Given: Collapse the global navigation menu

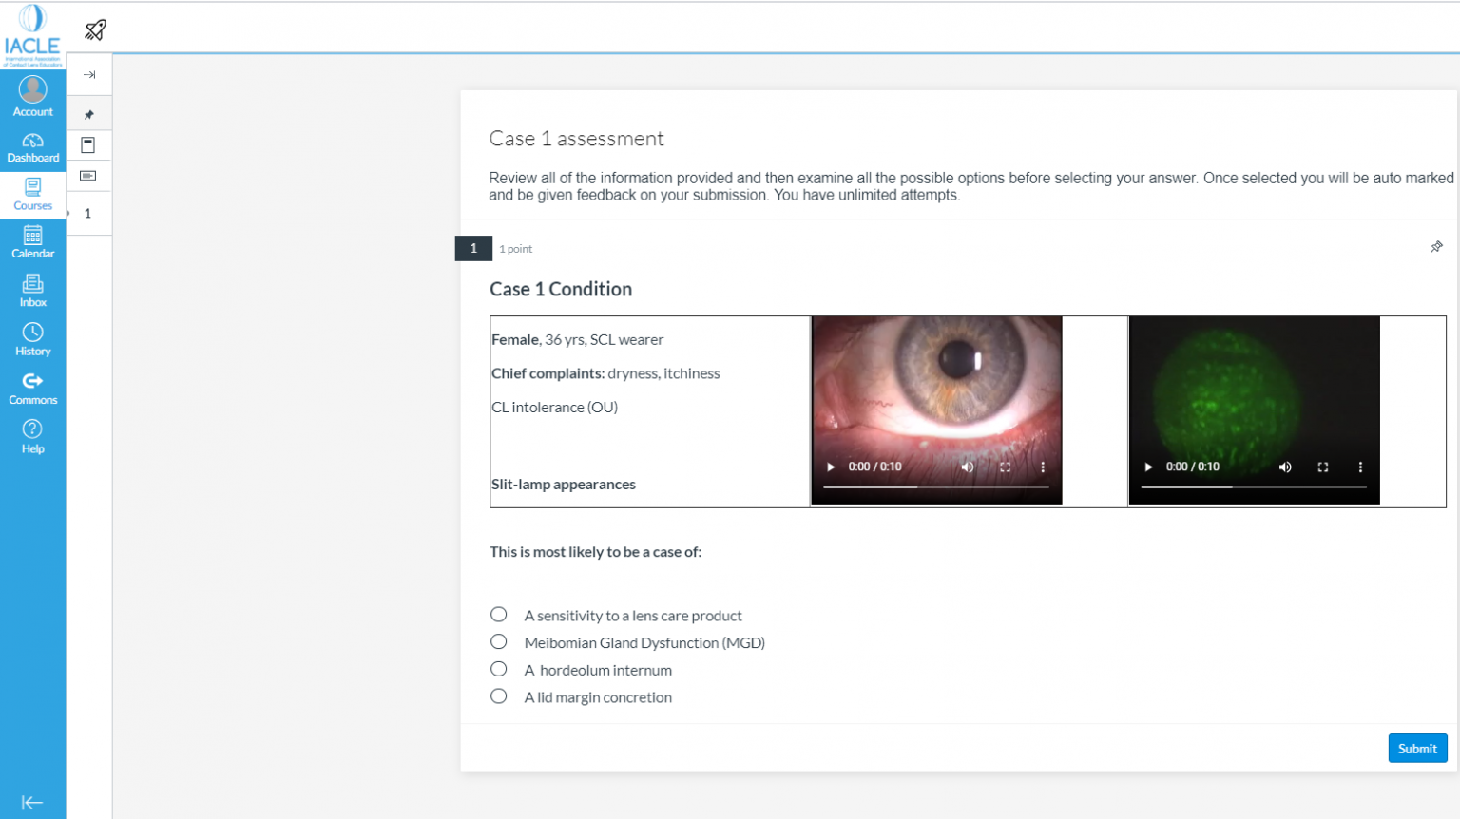Looking at the screenshot, I should pyautogui.click(x=32, y=802).
